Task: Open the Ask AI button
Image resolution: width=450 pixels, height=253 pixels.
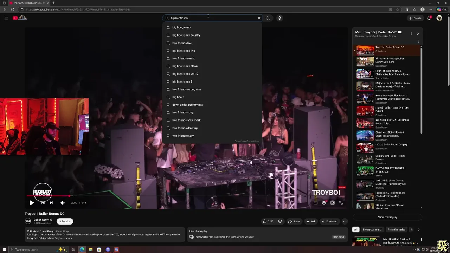Action: coord(310,221)
